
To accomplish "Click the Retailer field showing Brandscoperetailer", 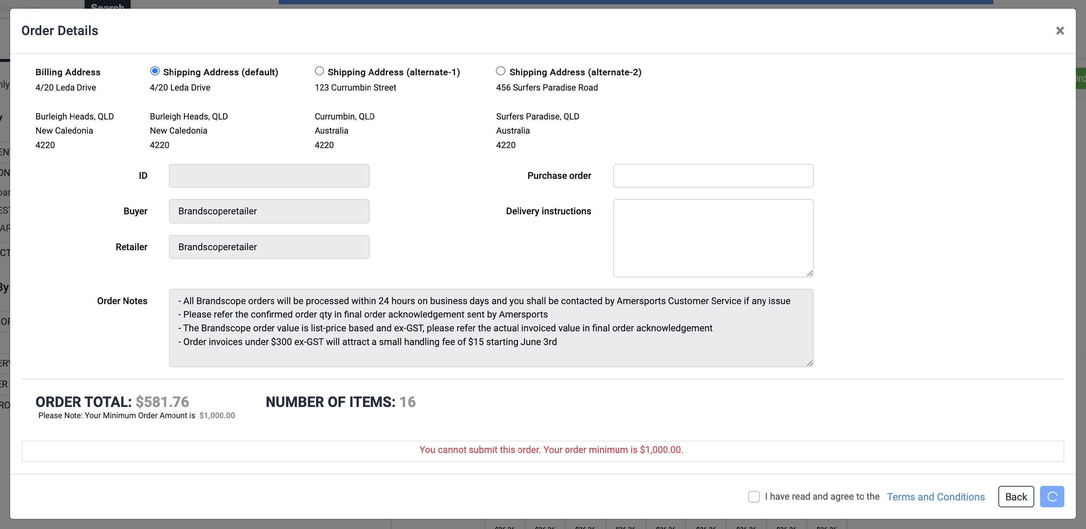I will 269,247.
